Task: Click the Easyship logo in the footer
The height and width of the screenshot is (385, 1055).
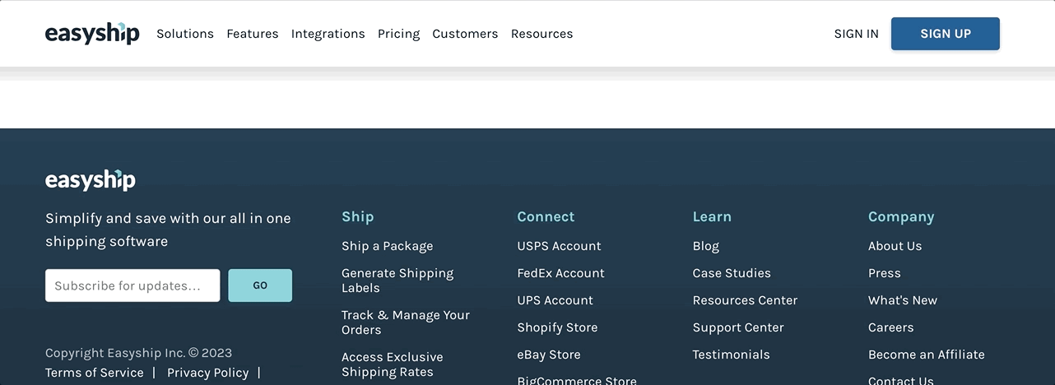Action: pos(91,180)
